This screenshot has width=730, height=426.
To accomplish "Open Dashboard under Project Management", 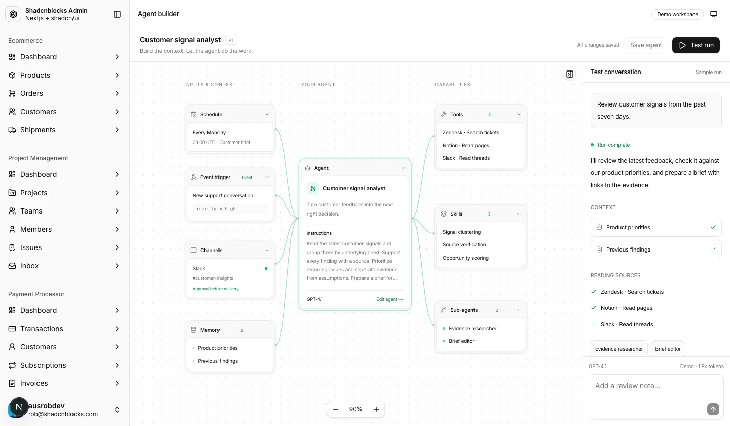I will point(65,174).
